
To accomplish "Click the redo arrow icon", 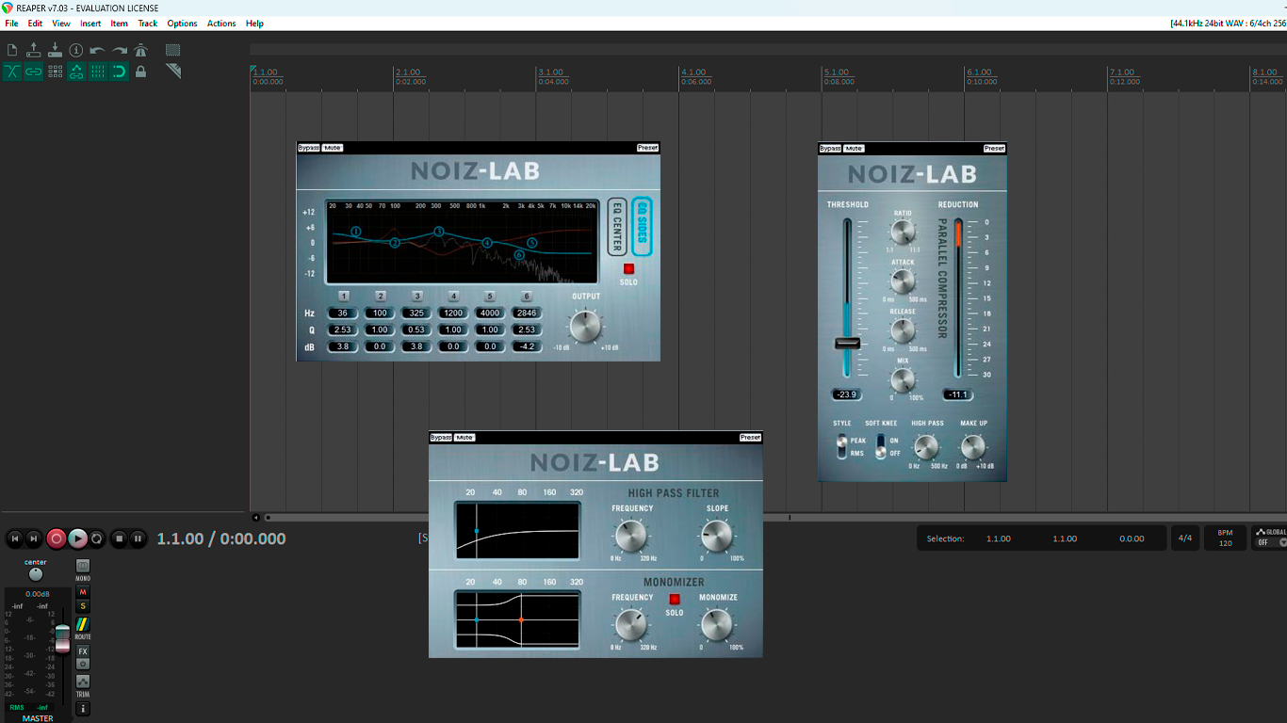I will (x=120, y=50).
